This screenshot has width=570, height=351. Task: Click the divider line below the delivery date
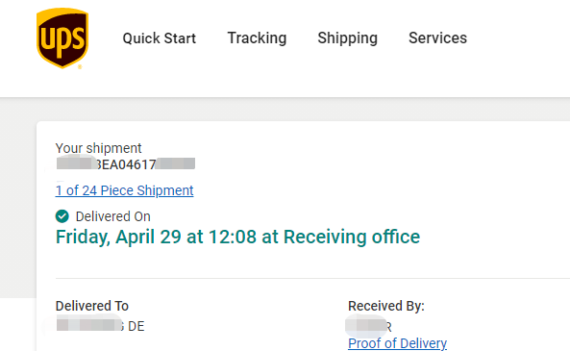[x=312, y=279]
